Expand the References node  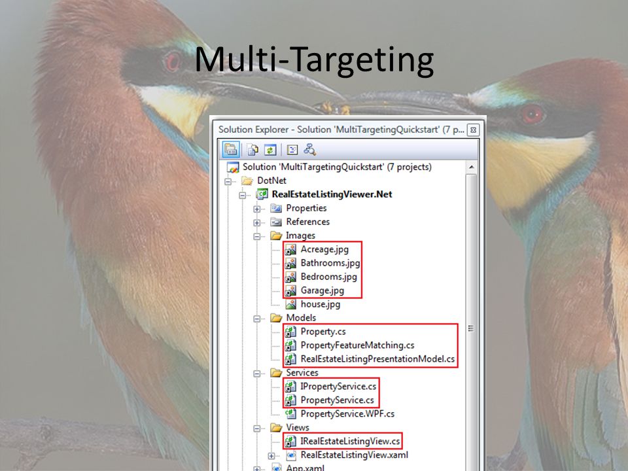256,222
